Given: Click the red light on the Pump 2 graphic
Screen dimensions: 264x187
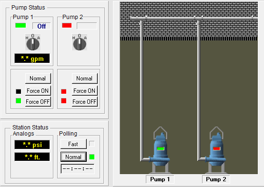Looking at the screenshot, I should pos(216,148).
